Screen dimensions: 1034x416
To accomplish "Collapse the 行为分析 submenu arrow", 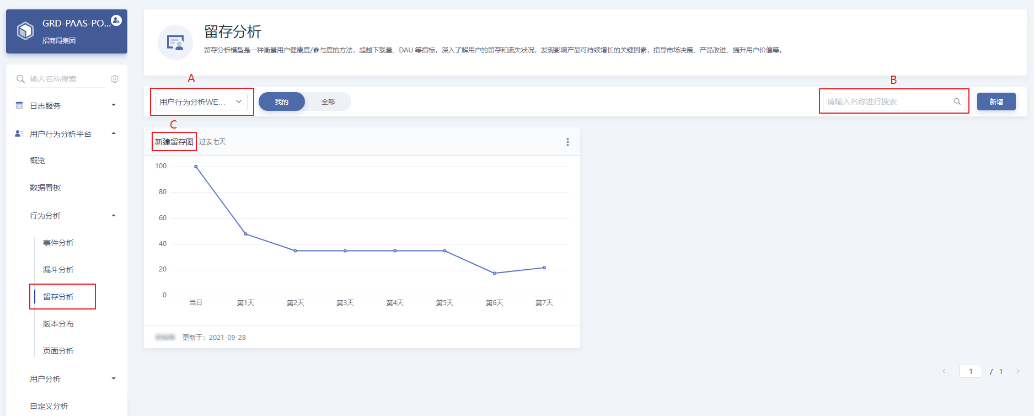I will pyautogui.click(x=114, y=215).
